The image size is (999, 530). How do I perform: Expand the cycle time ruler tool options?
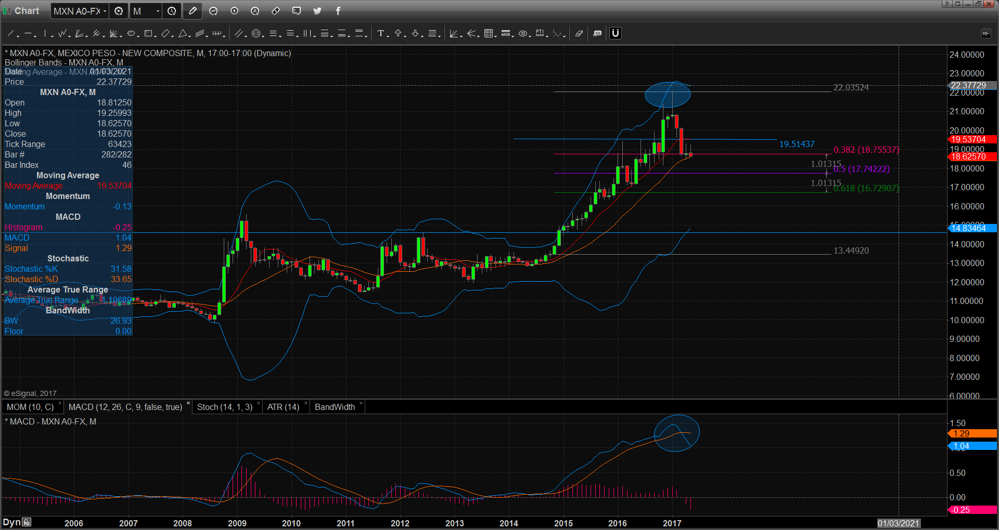coord(224,36)
